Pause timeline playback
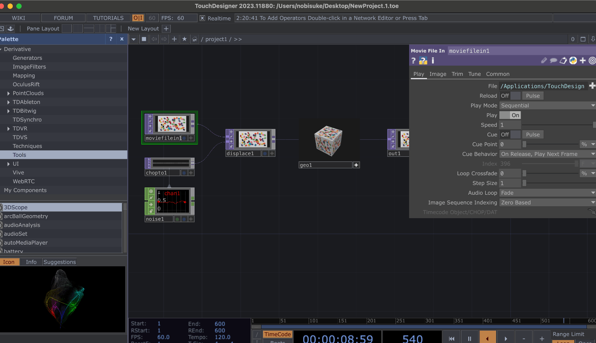The height and width of the screenshot is (343, 596). (470, 339)
